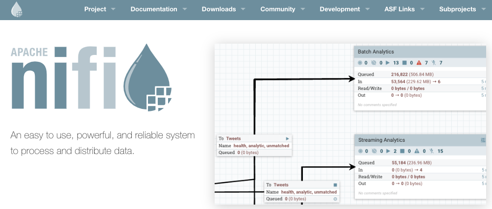Open the Downloads menu
The height and width of the screenshot is (209, 492).
pyautogui.click(x=223, y=9)
